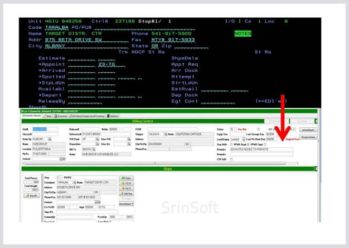Click the green NOTES button in terminal
The image size is (349, 248).
coord(243,33)
